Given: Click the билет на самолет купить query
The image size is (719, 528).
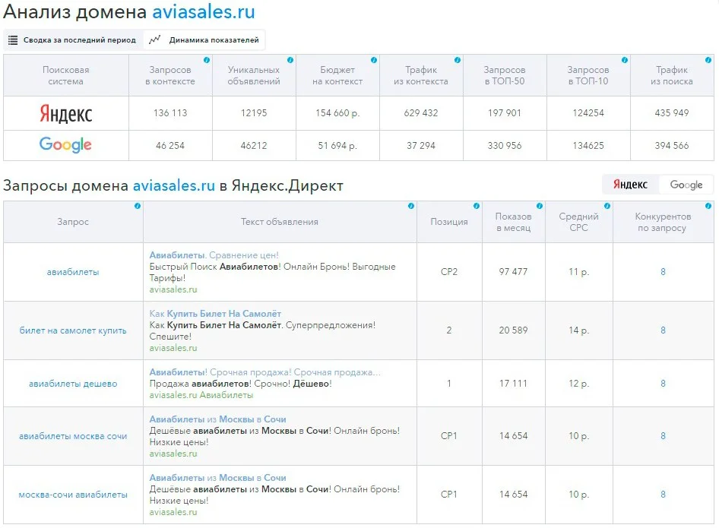Looking at the screenshot, I should [x=73, y=330].
